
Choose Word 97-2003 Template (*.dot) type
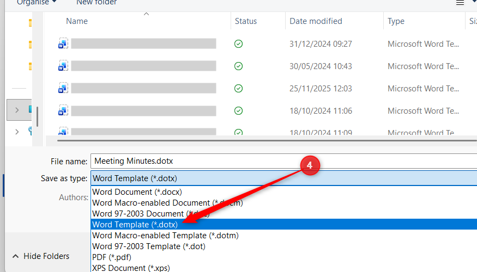284,246
